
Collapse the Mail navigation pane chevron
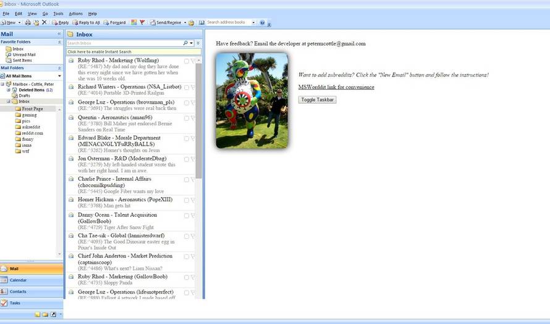[59, 34]
